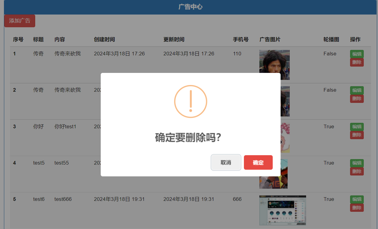This screenshot has width=378, height=229.
Task: Delete row 3 你好 with 删除
Action: 357,135
